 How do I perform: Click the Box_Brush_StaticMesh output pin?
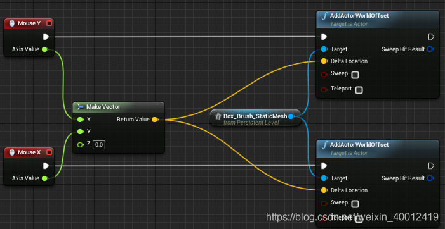(x=291, y=116)
